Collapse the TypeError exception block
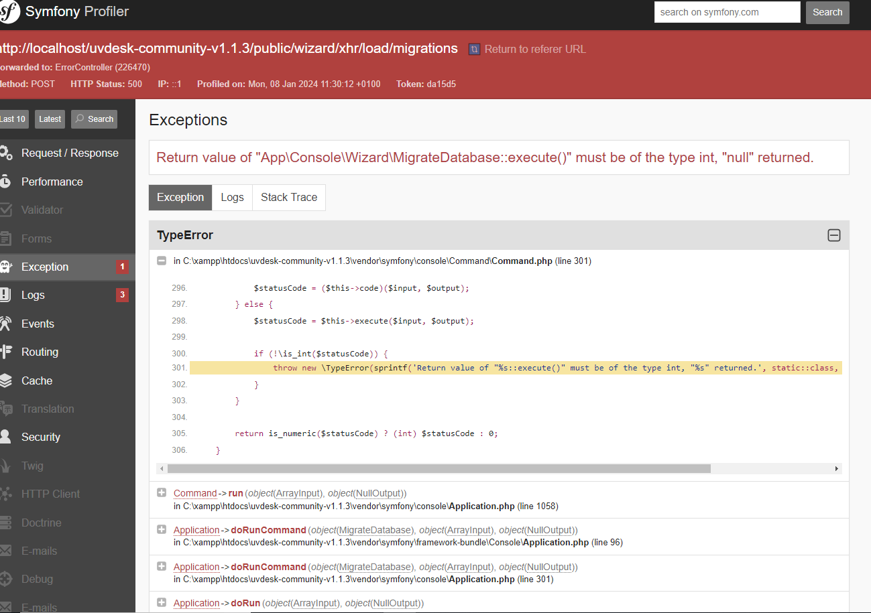Screen dimensions: 871x613 click(x=834, y=235)
